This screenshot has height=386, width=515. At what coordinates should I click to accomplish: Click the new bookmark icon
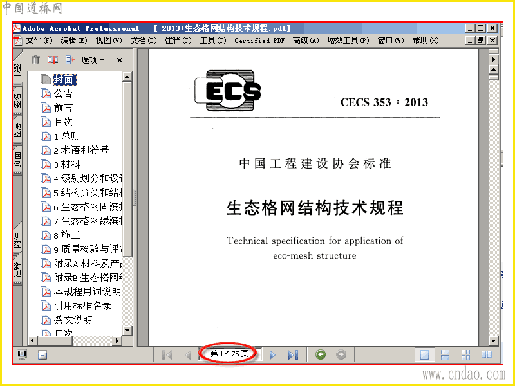click(53, 60)
